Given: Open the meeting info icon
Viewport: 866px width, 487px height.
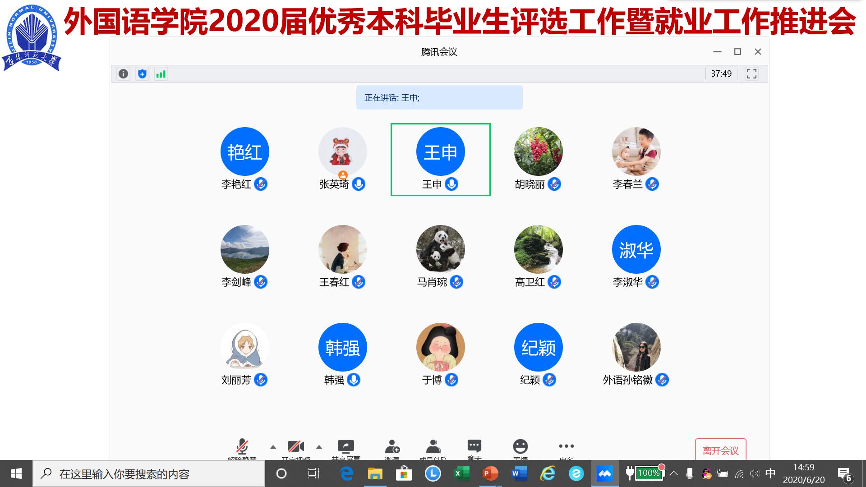Looking at the screenshot, I should [123, 74].
